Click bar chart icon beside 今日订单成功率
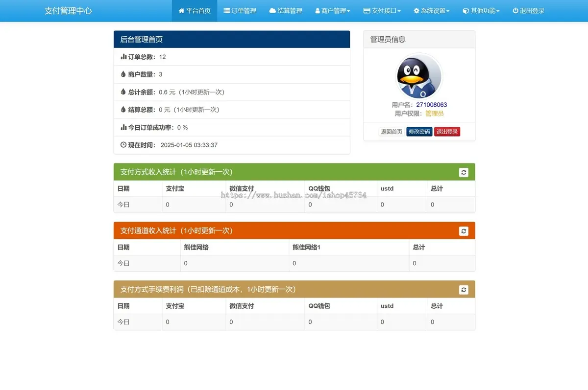The width and height of the screenshot is (588, 390). 123,127
